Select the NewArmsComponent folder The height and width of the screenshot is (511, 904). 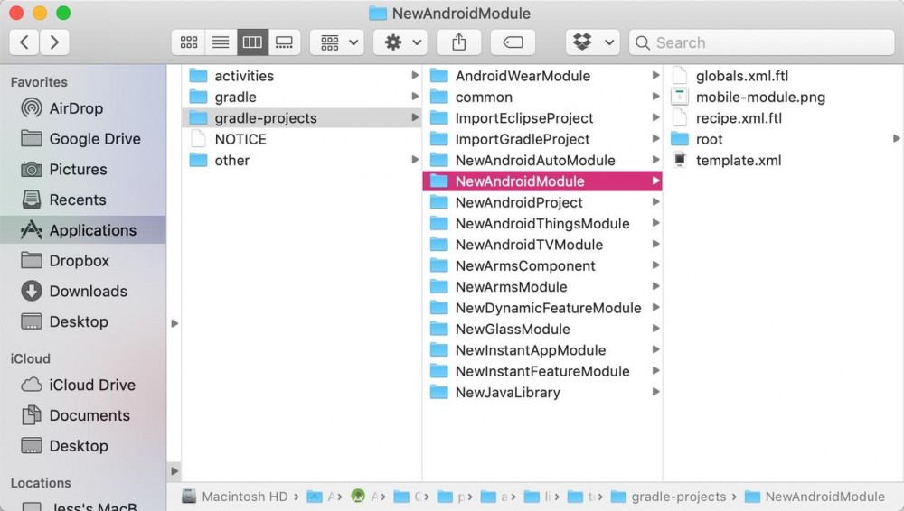(x=541, y=265)
